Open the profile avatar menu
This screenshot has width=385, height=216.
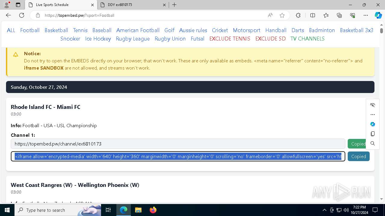click(x=7, y=5)
